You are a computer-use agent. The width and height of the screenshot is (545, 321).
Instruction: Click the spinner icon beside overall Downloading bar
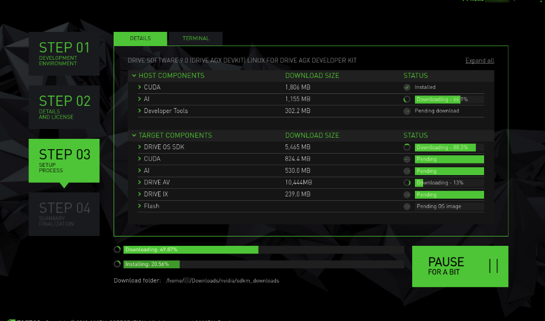[117, 250]
